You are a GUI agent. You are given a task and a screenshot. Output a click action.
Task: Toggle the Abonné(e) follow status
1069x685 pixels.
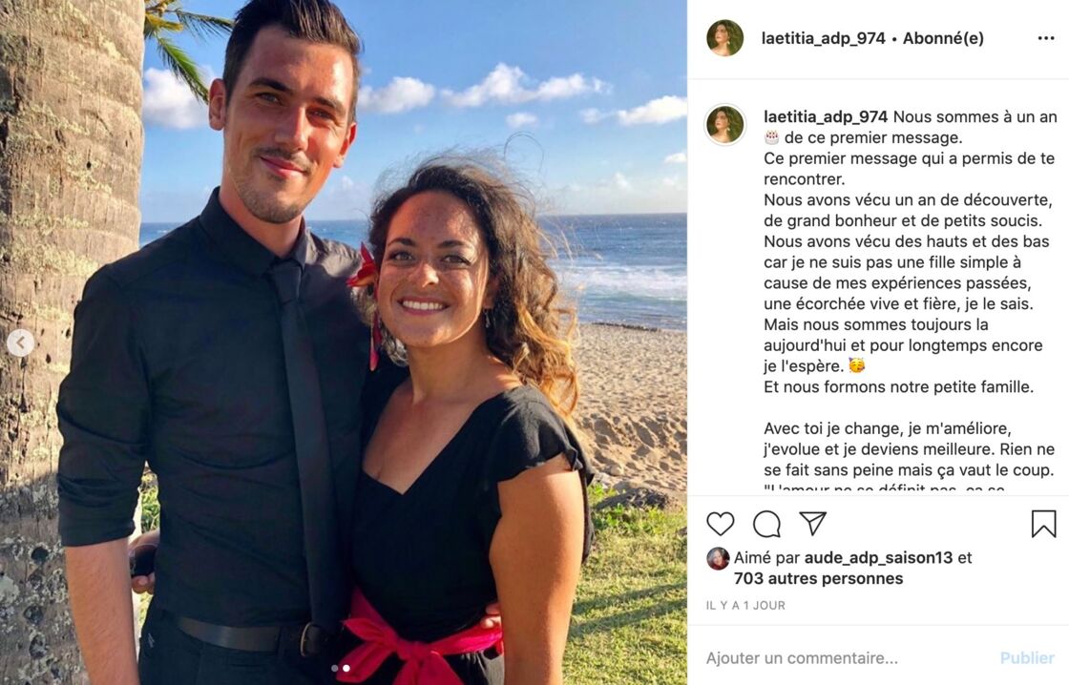(943, 38)
